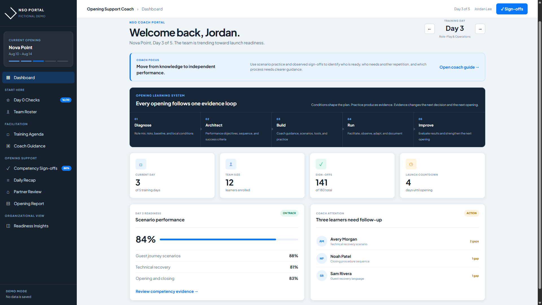Click the document icon beside Opening Report
The height and width of the screenshot is (305, 542).
tap(8, 204)
